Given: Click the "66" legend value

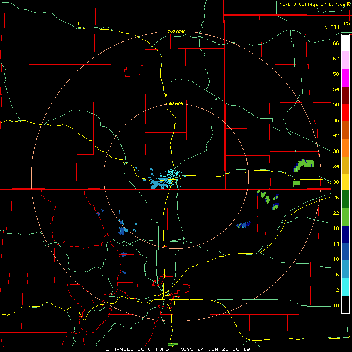Looking at the screenshot, I should [x=336, y=43].
